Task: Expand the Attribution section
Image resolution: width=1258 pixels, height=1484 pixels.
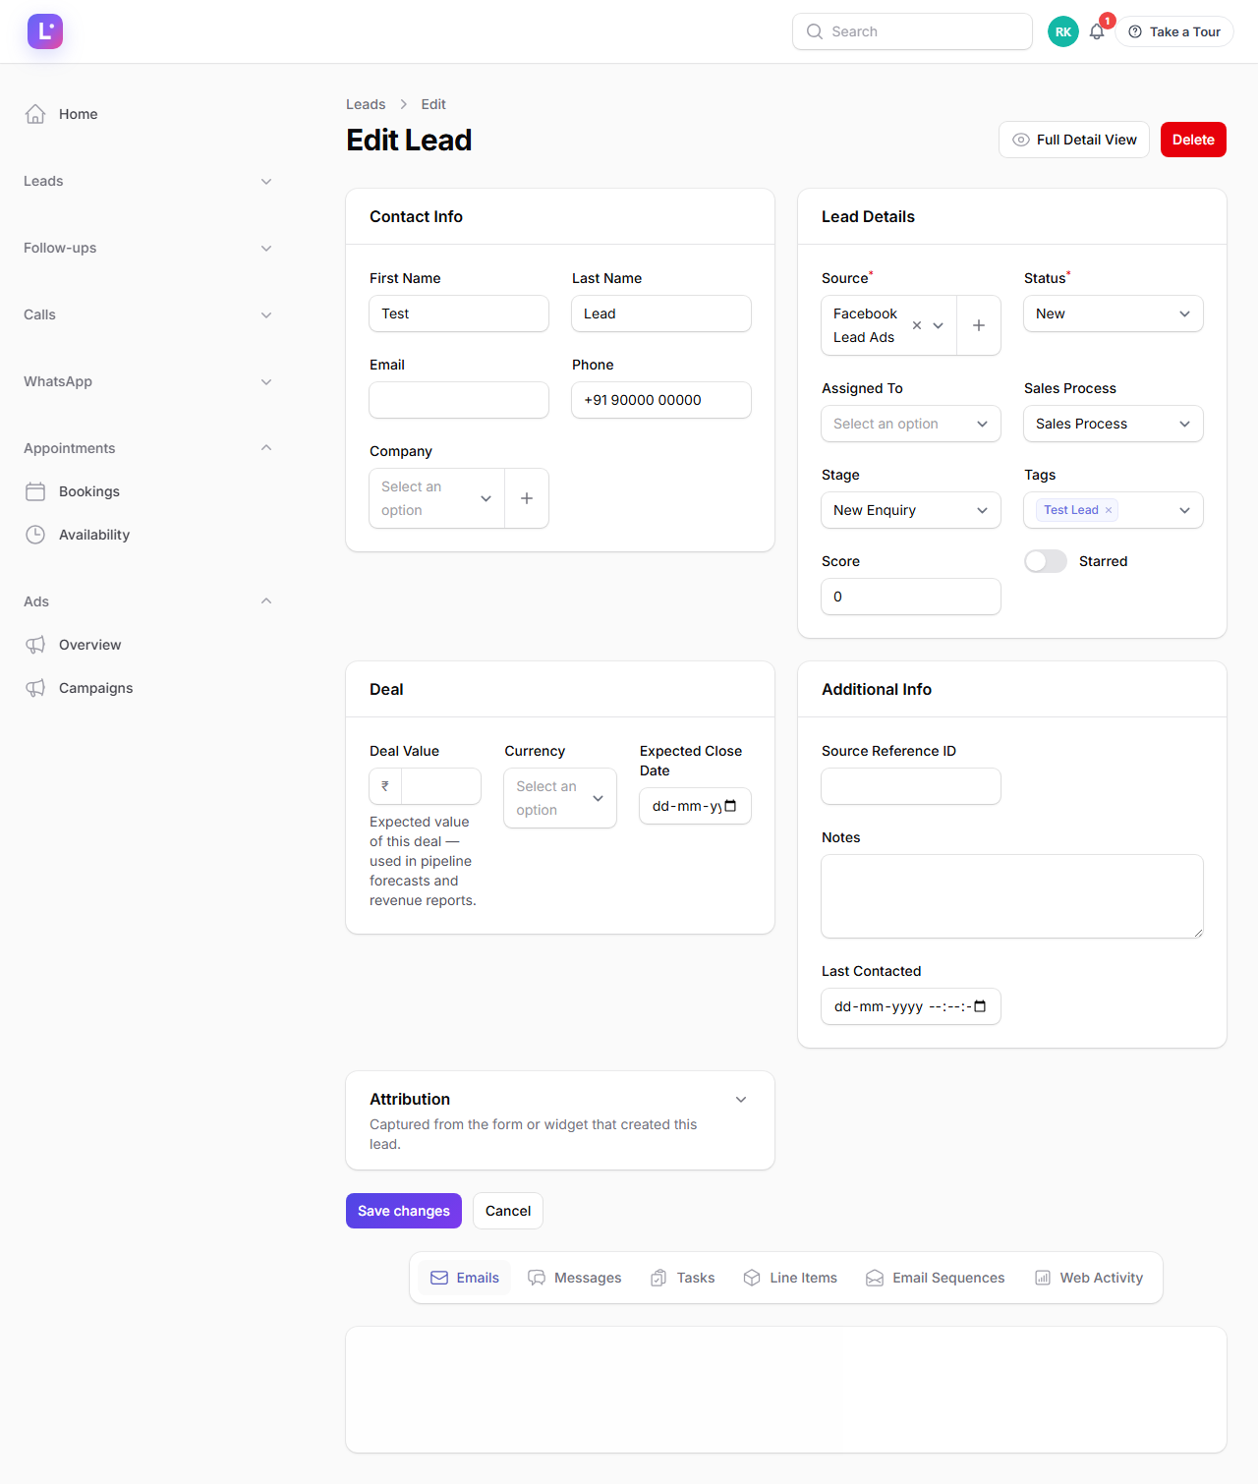Action: coord(741,1100)
